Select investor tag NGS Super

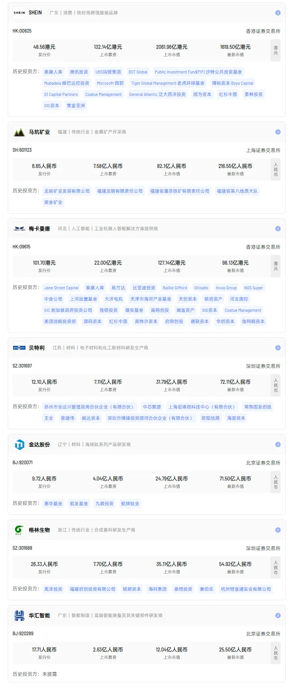254,288
